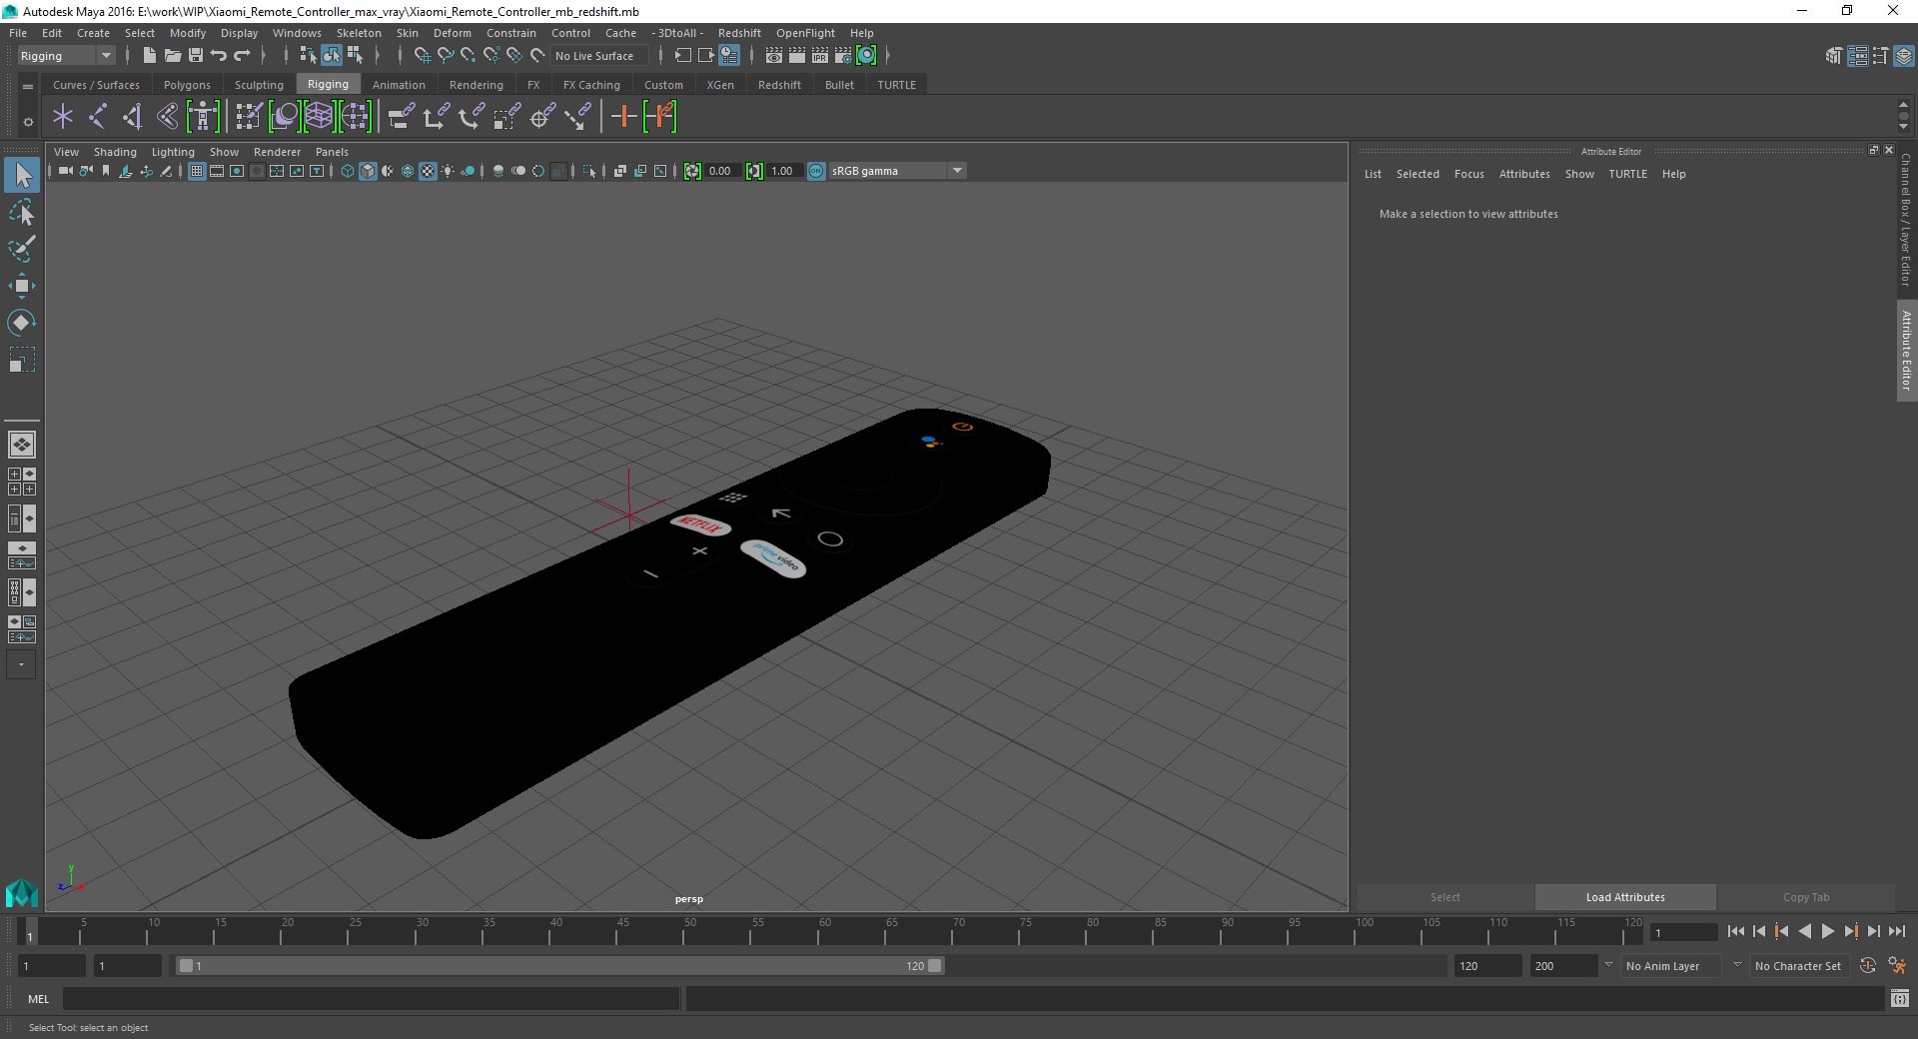Viewport: 1918px width, 1039px height.
Task: Open Attribute Editor Focus menu
Action: [1468, 174]
